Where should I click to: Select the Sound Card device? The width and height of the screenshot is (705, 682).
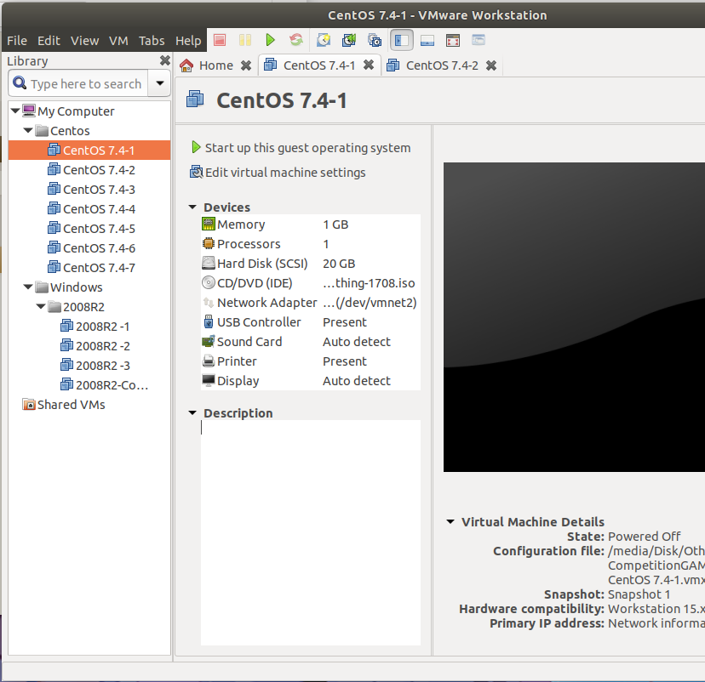point(311,342)
